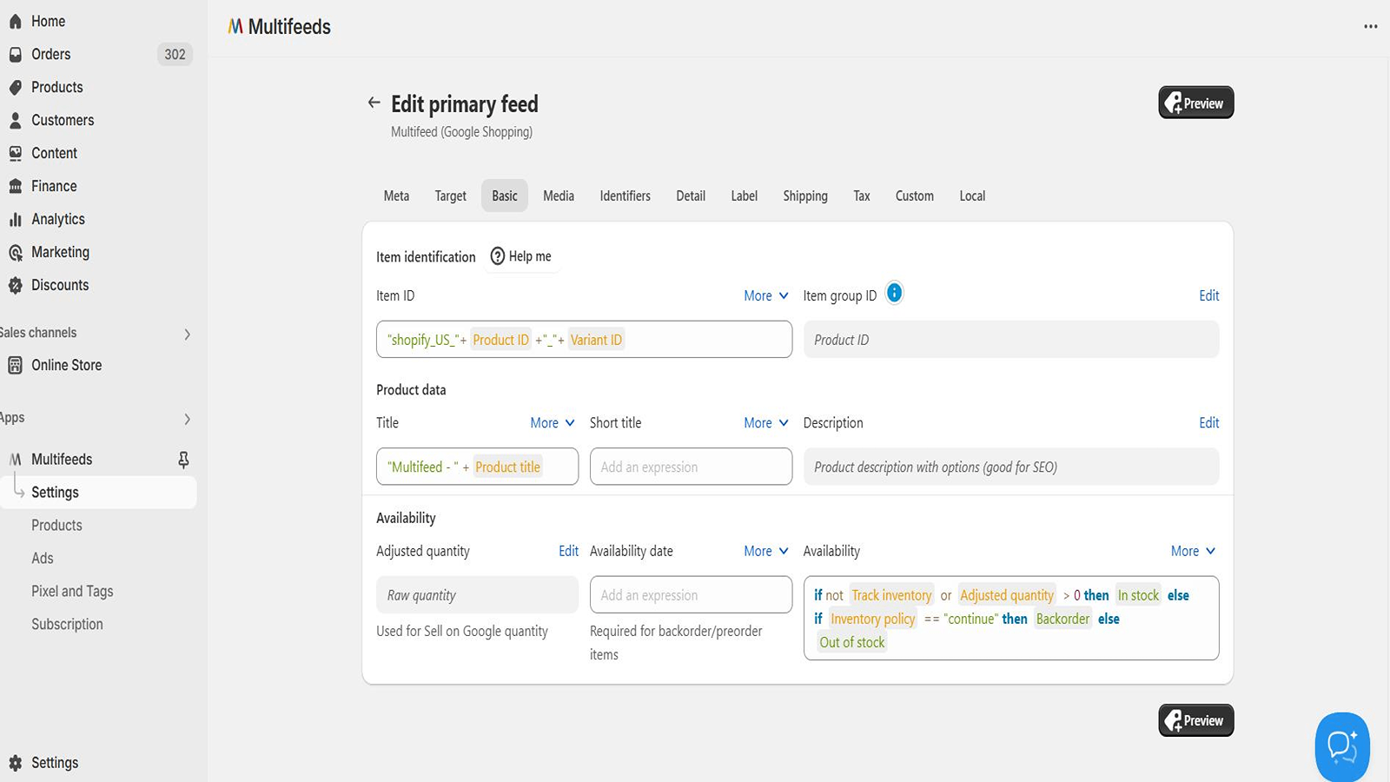Open the Detail tab
1390x782 pixels.
(x=691, y=195)
